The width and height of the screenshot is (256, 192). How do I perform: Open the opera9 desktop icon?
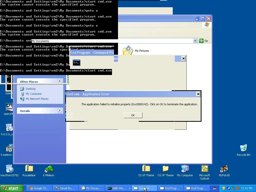8,109
